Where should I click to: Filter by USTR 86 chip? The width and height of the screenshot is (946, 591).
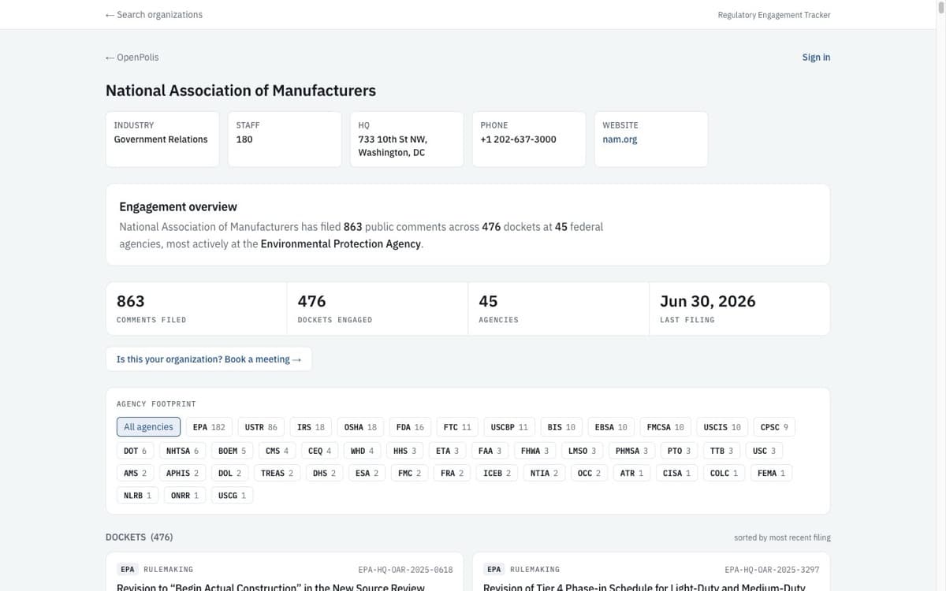[261, 427]
